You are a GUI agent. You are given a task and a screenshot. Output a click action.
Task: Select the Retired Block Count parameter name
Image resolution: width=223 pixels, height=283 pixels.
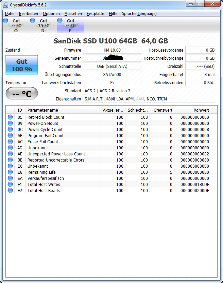[46, 117]
